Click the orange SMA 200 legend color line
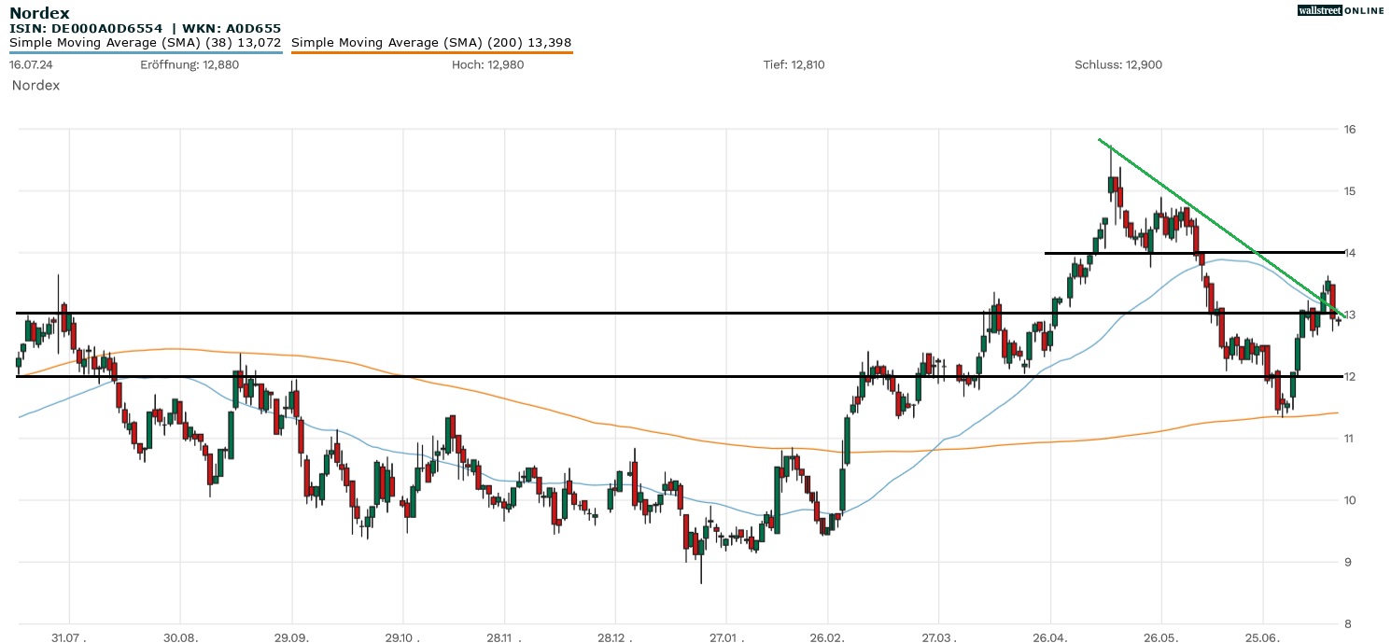This screenshot has width=1391, height=643. pos(431,52)
